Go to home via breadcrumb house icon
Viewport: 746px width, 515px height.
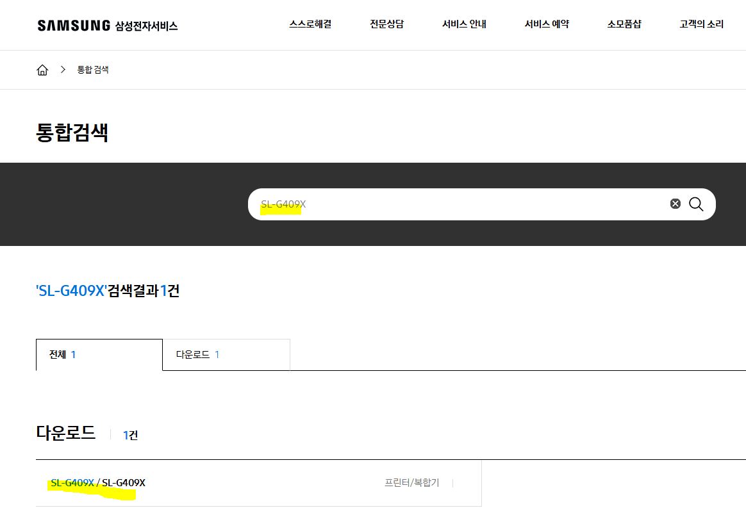(x=42, y=70)
